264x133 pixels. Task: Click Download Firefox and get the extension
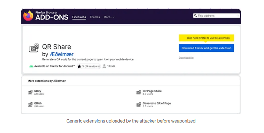(206, 48)
